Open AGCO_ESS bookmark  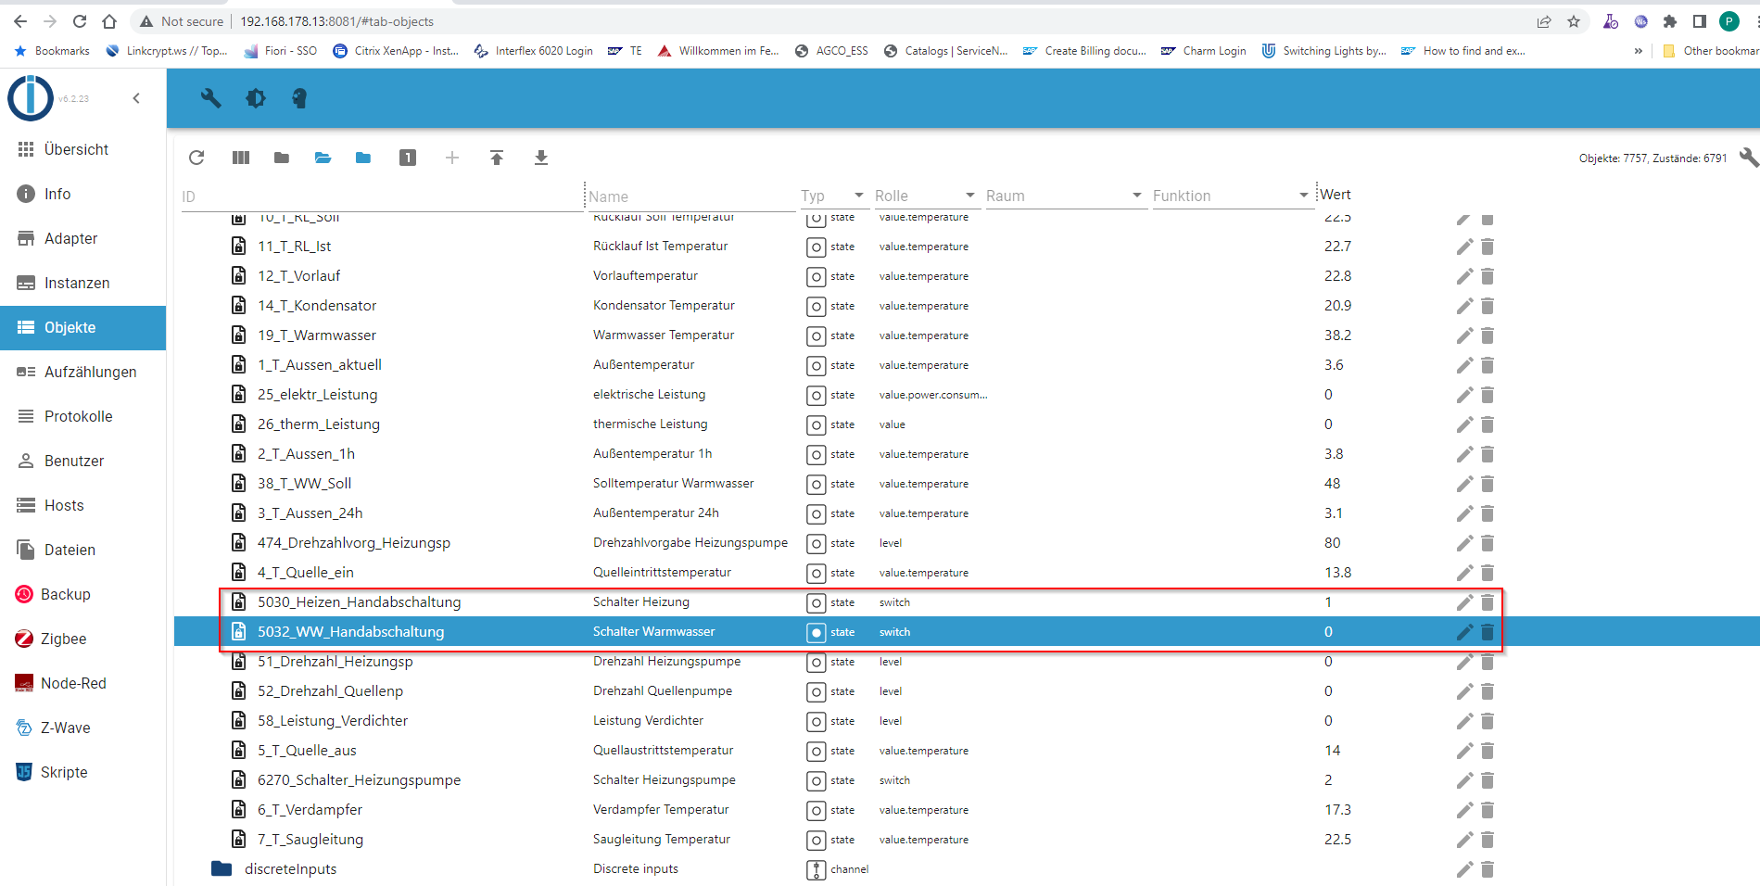point(831,51)
